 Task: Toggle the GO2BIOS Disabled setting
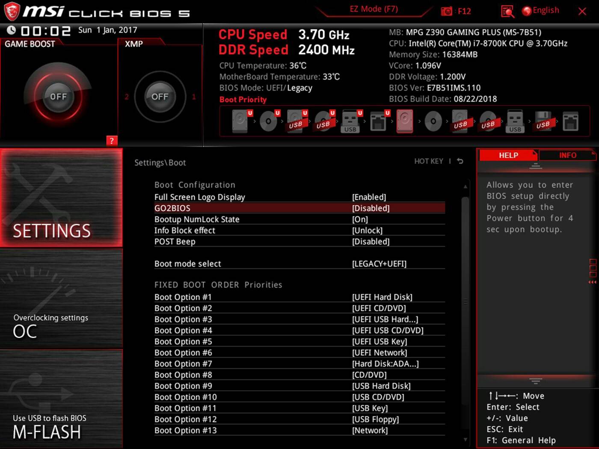[371, 208]
